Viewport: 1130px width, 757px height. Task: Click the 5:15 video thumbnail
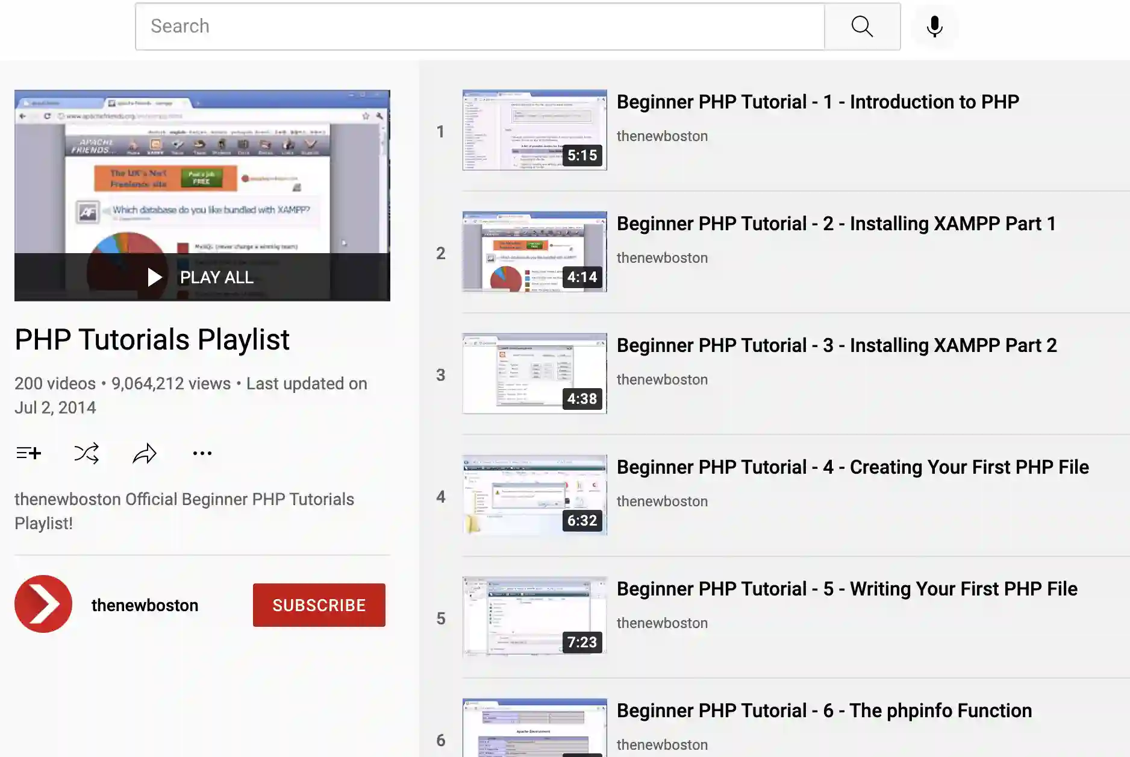[x=534, y=130]
